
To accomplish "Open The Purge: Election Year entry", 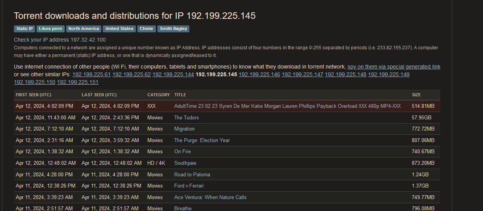I will pyautogui.click(x=202, y=141).
